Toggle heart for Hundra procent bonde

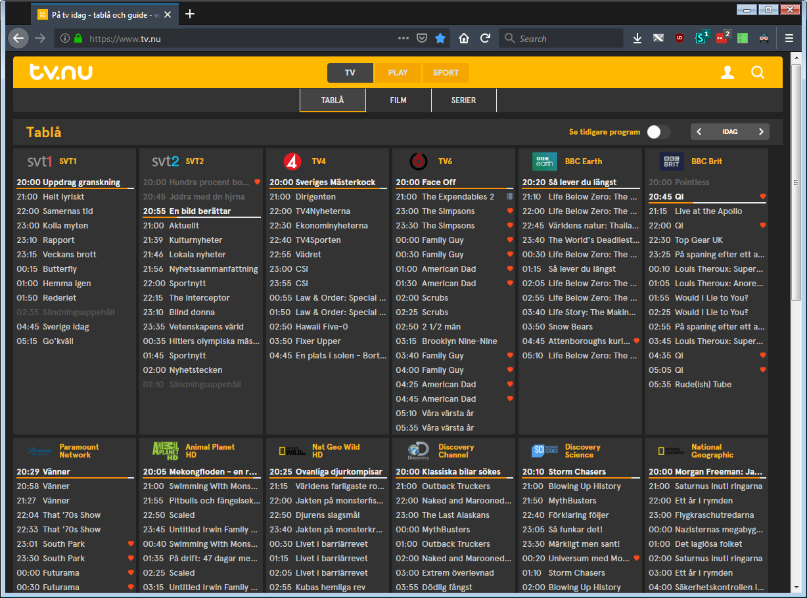257,182
